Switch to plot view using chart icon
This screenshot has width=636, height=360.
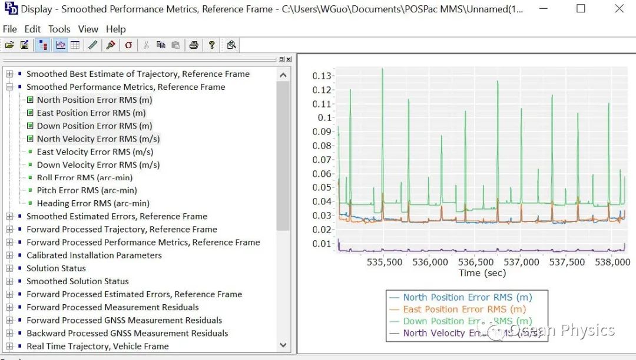pos(61,45)
